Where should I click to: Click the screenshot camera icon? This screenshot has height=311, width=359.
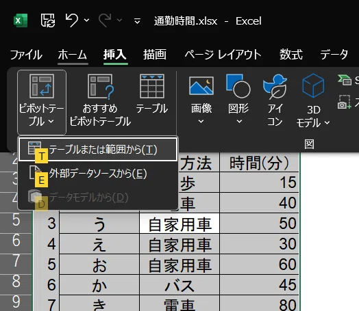[344, 102]
